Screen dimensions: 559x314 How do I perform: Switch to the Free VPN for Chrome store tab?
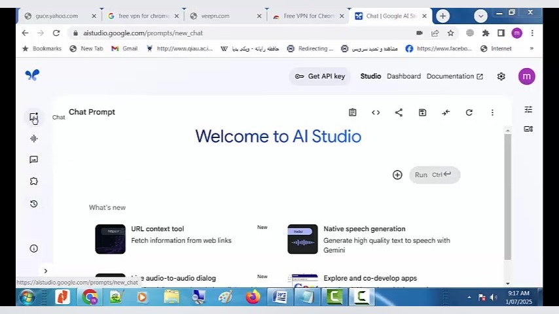308,16
